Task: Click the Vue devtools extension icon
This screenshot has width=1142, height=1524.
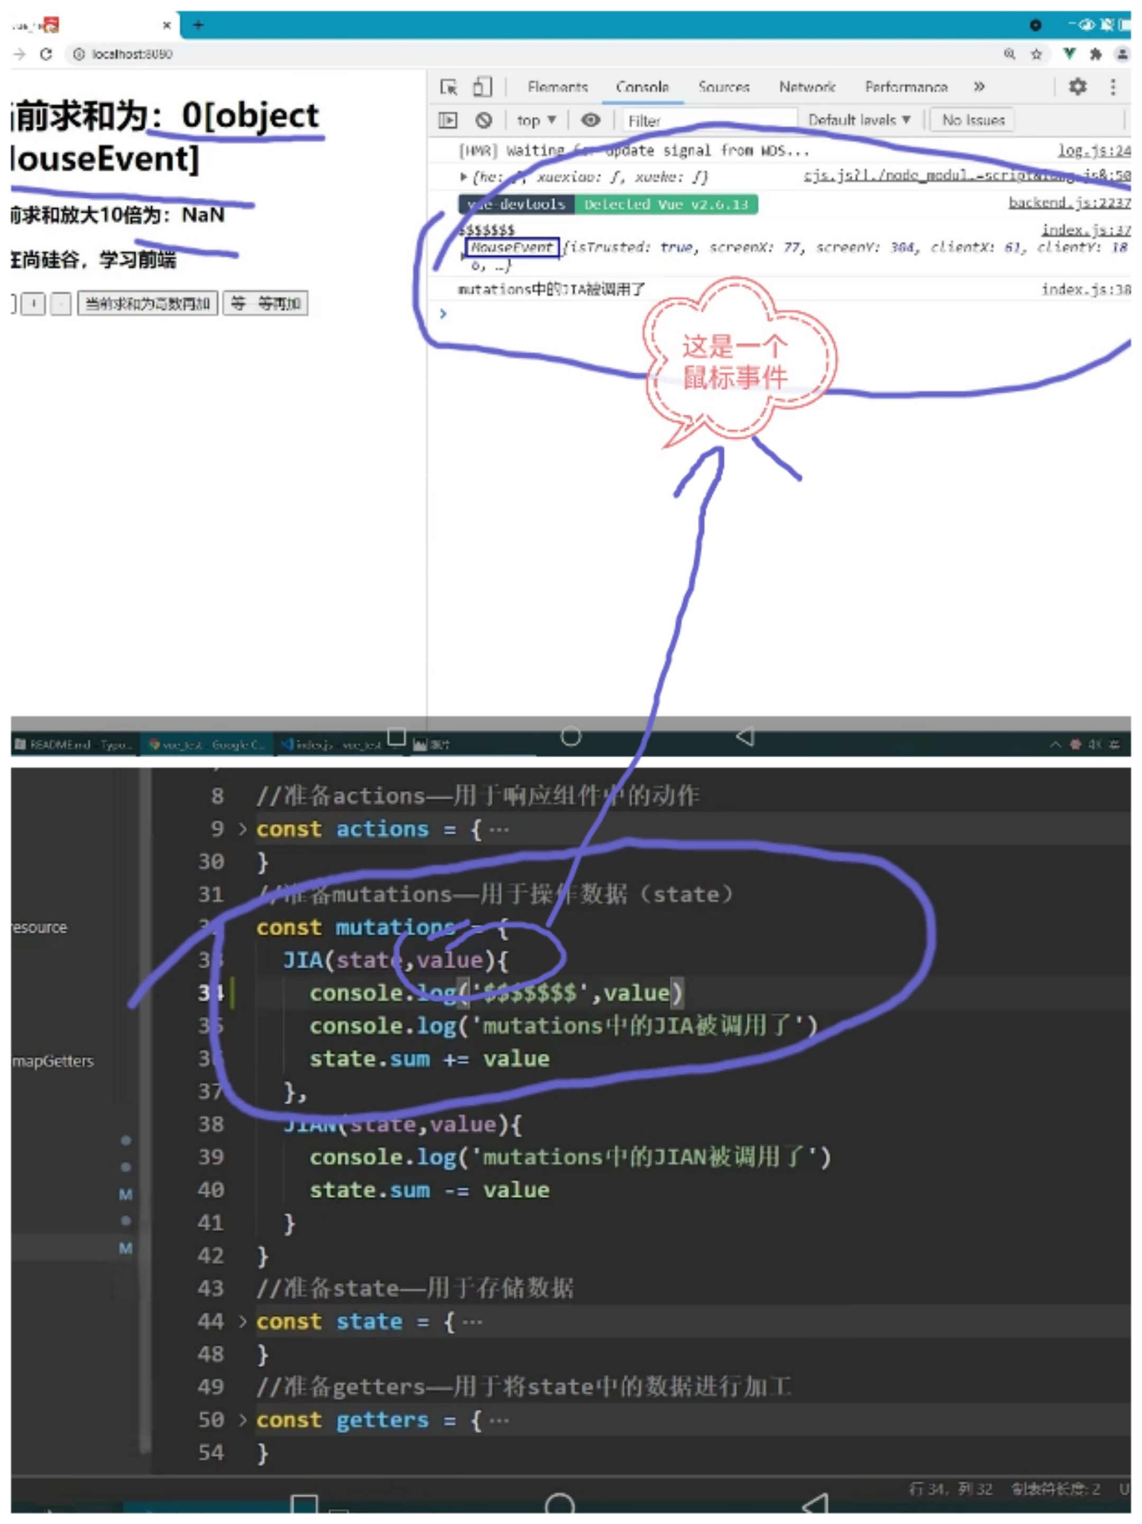Action: 1069,54
